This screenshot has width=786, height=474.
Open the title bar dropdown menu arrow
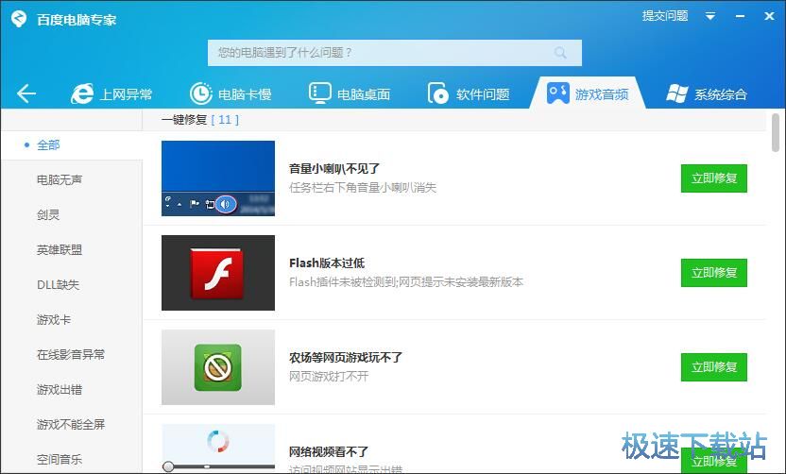pyautogui.click(x=710, y=16)
